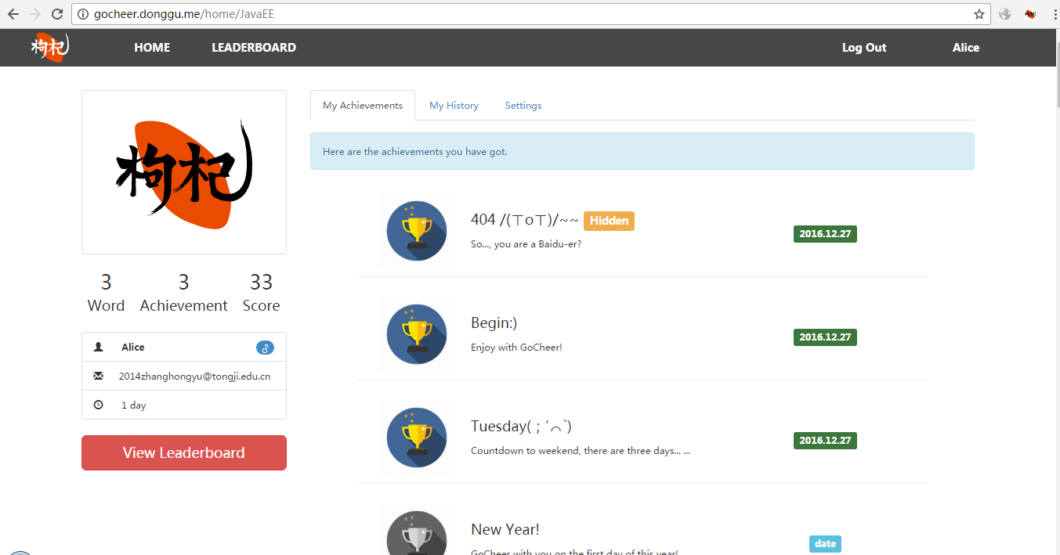This screenshot has height=555, width=1060.
Task: Bookmark page with the star icon
Action: (979, 14)
